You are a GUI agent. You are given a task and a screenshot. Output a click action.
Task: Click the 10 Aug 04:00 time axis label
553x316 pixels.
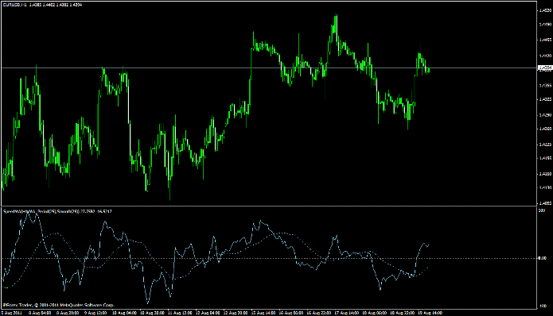(124, 313)
